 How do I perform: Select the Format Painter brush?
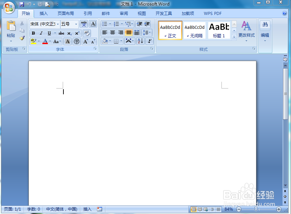click(x=22, y=38)
